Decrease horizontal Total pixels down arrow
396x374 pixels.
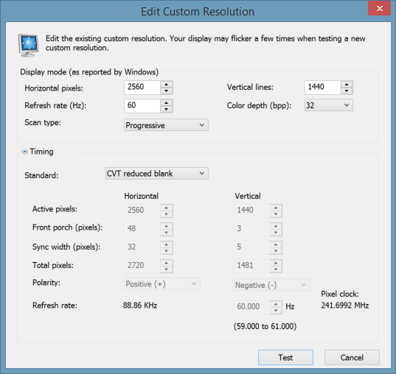[167, 269]
